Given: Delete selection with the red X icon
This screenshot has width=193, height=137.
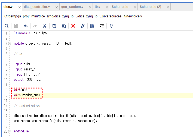Looking at the screenshot, I should (x=73, y=26).
